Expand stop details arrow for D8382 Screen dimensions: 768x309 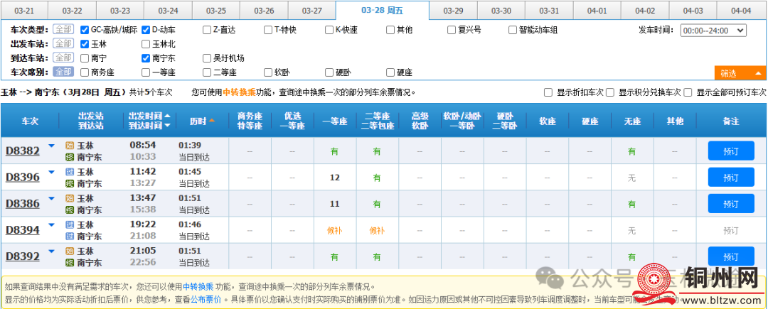point(51,146)
